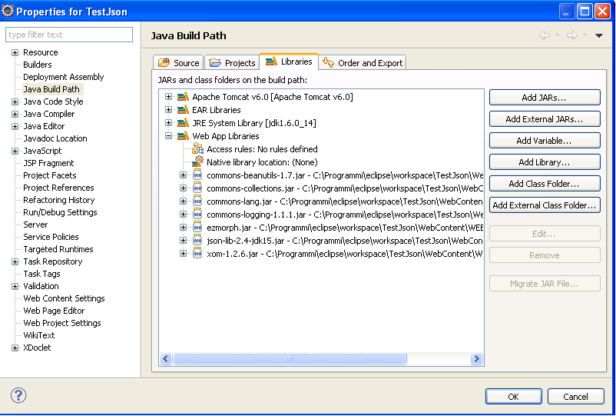Viewport: 616px width, 416px height.
Task: Click the ezmorph.jar jar icon
Action: (197, 228)
